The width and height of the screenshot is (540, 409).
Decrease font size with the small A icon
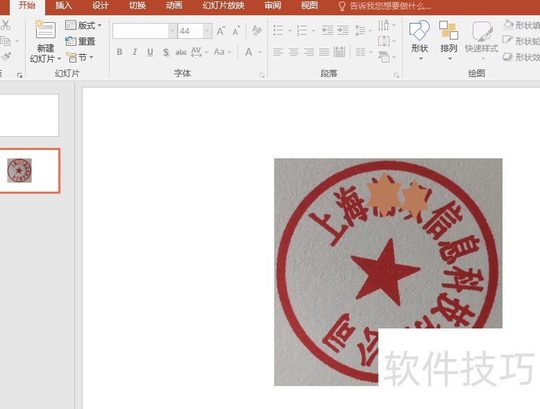[x=236, y=31]
